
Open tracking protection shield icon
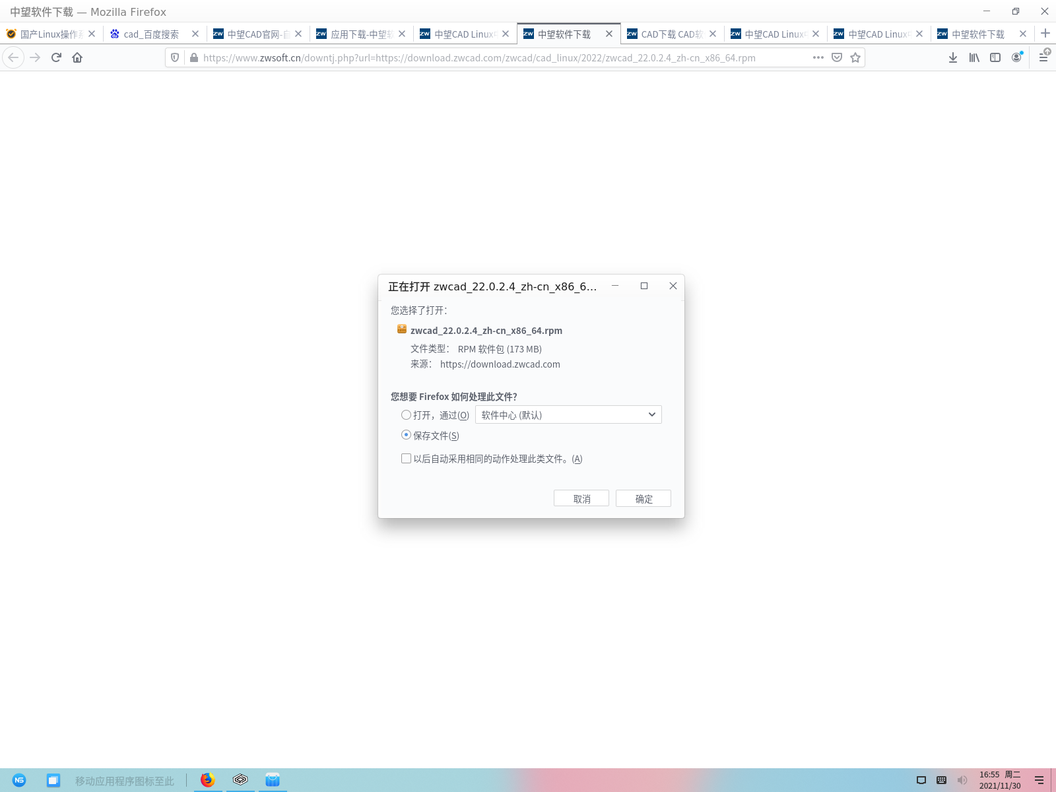tap(175, 57)
